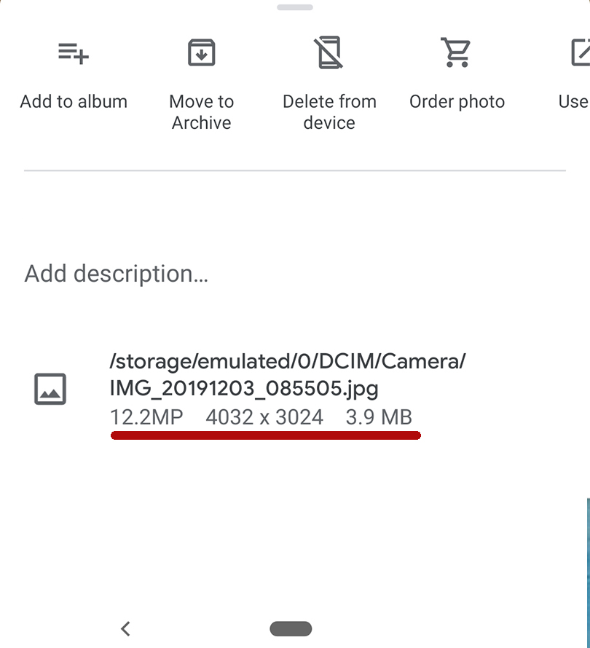Click the 12.2MP megapixel detail
The width and height of the screenshot is (590, 648).
146,417
